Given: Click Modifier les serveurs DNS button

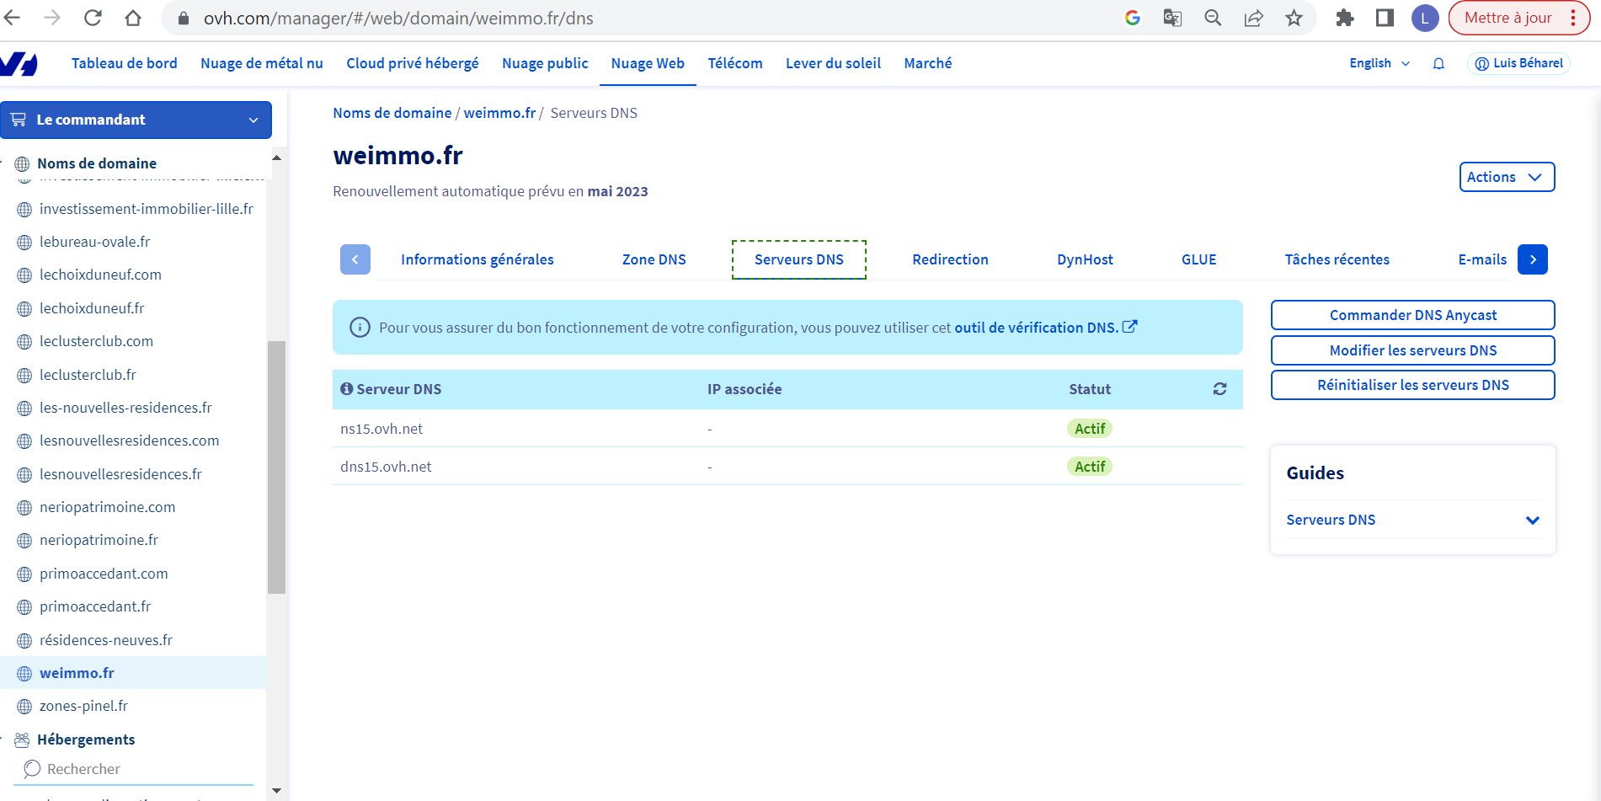Looking at the screenshot, I should 1412,350.
